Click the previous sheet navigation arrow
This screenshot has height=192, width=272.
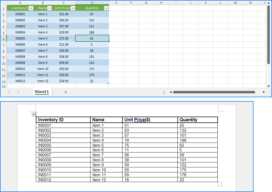coord(9,92)
